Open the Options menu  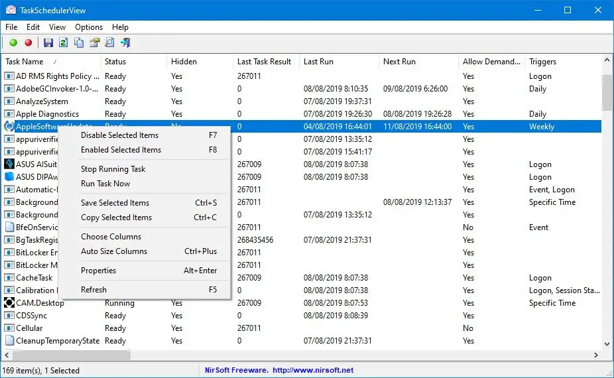coord(89,27)
